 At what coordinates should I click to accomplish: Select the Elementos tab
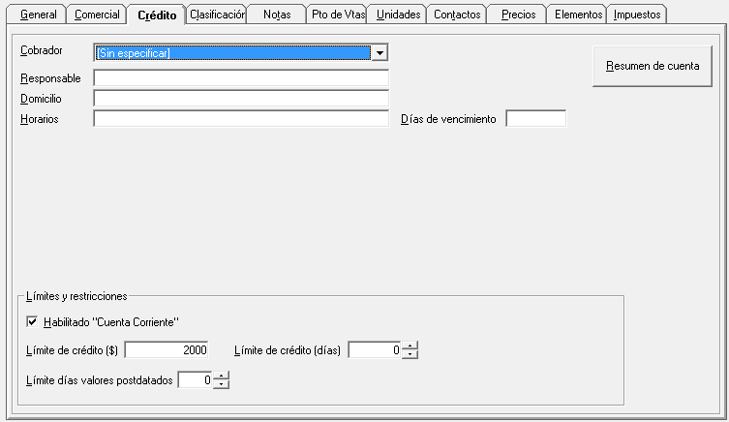click(578, 15)
